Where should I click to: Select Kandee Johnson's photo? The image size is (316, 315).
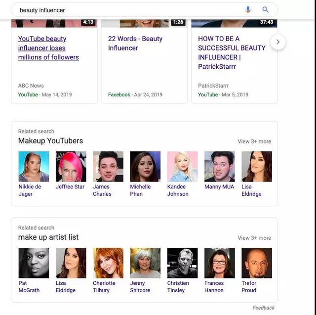(182, 167)
